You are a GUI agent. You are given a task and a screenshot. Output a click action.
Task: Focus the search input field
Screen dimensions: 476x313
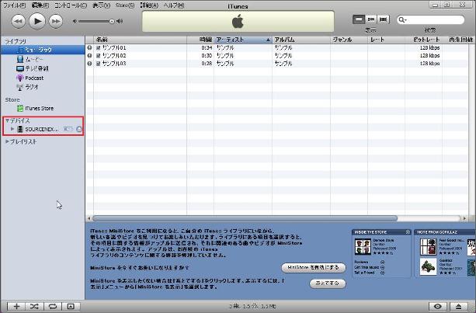(x=431, y=20)
